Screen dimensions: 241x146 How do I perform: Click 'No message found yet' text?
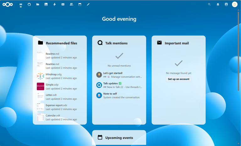[179, 73]
